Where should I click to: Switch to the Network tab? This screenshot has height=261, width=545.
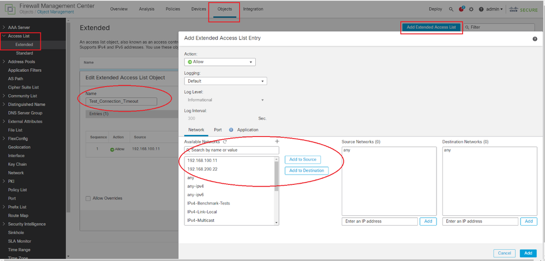click(x=196, y=129)
